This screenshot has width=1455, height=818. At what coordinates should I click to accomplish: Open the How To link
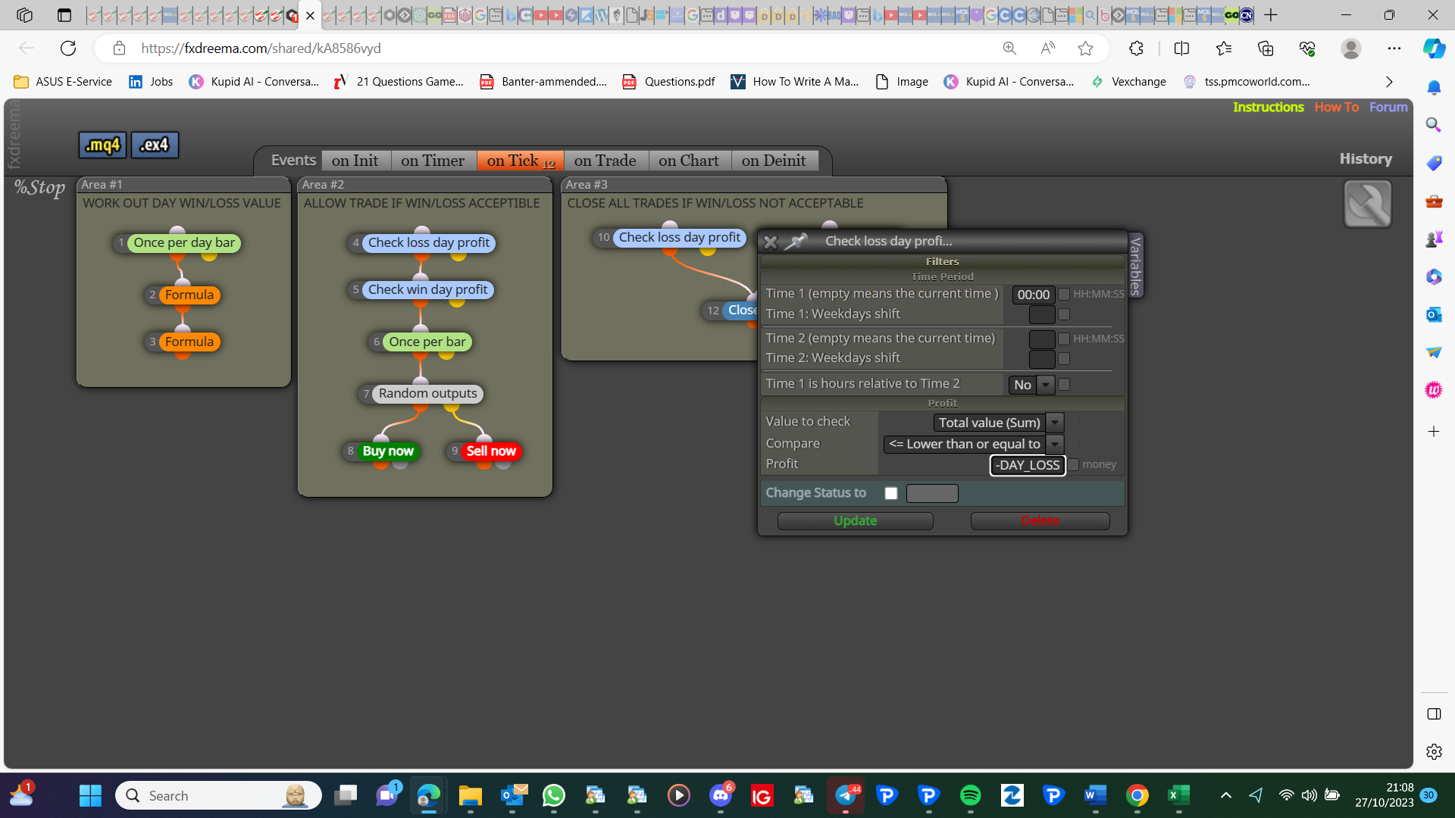1336,107
